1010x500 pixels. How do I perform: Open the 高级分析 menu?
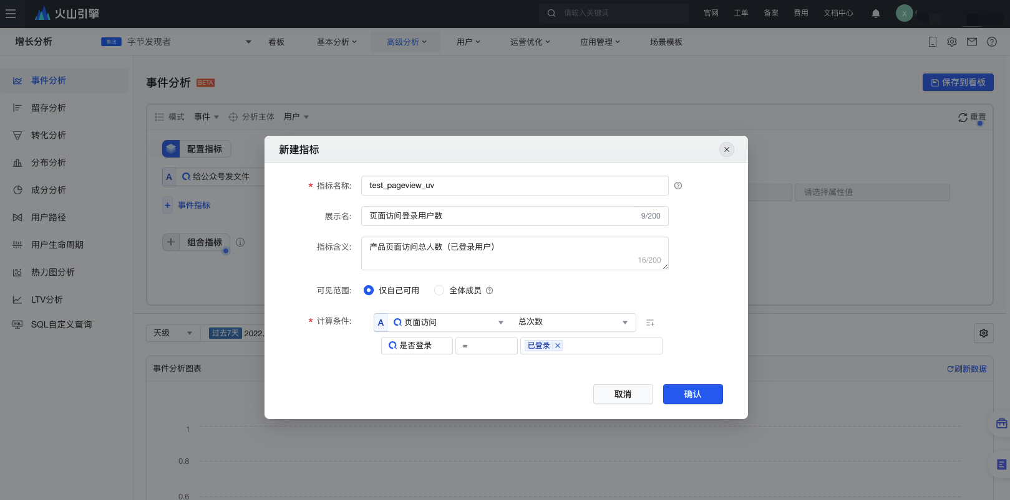406,42
